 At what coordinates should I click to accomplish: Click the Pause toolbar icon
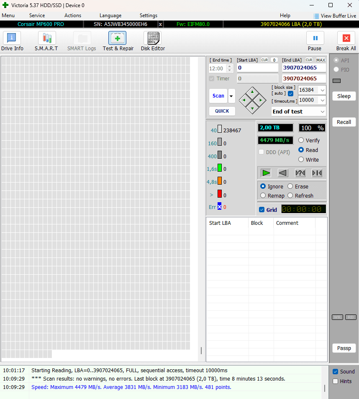pos(315,38)
